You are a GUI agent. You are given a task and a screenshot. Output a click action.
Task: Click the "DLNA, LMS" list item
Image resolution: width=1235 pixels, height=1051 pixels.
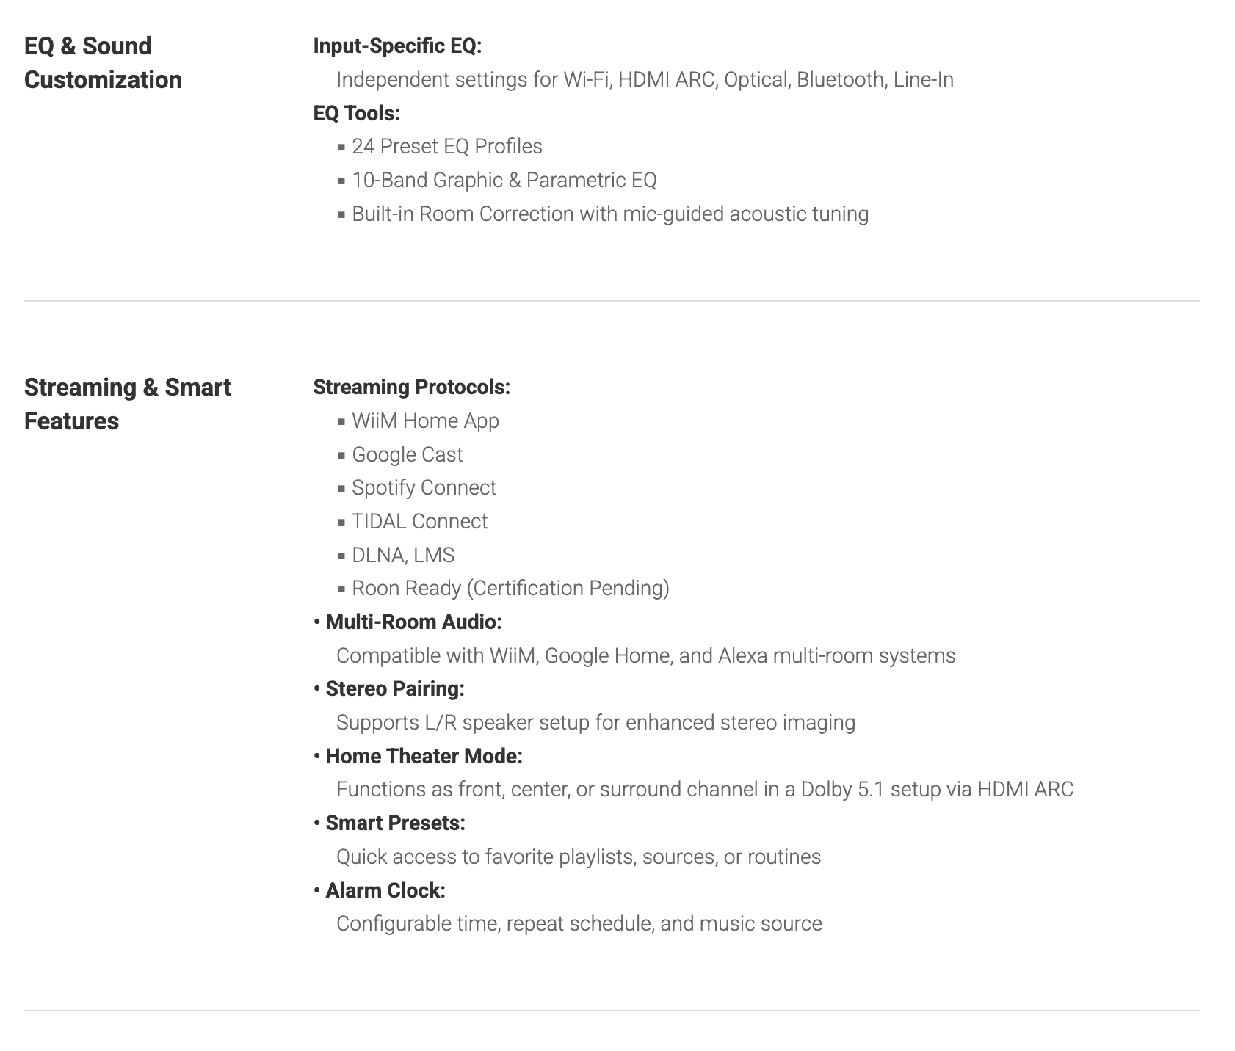402,555
